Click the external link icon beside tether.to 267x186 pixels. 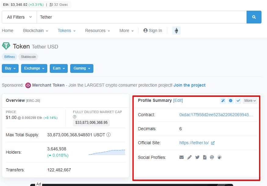213,143
